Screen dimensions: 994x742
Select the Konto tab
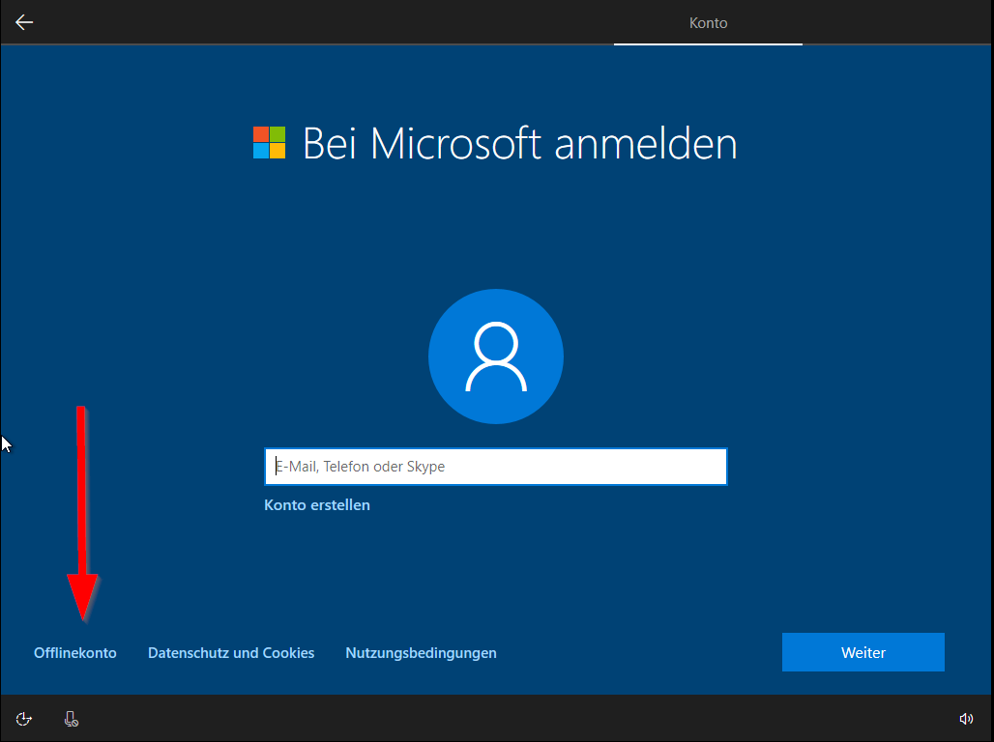tap(708, 23)
